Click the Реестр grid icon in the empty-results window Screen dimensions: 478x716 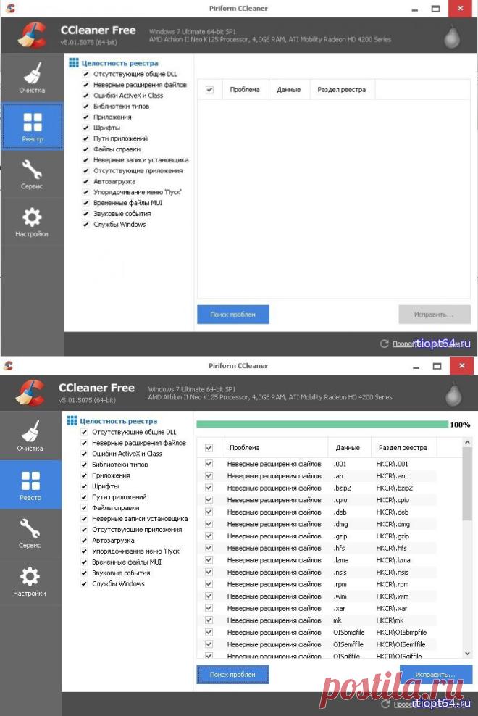tap(33, 122)
